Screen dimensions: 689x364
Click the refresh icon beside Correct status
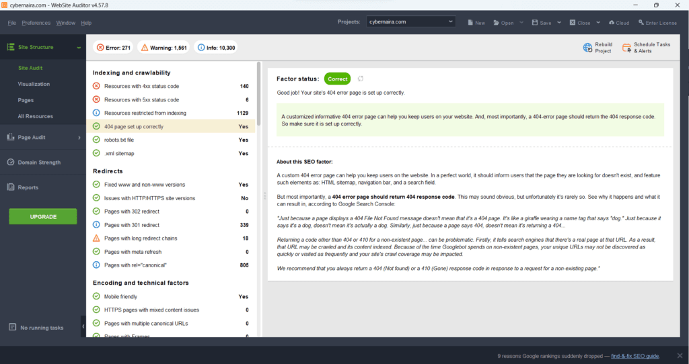(361, 79)
